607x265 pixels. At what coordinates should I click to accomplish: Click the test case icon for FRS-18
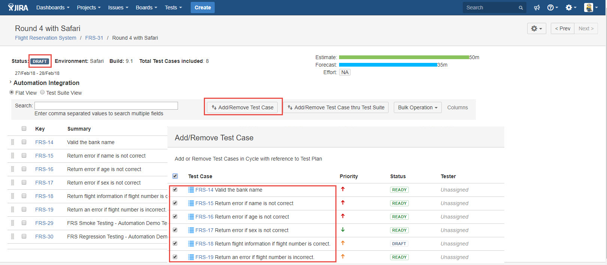pyautogui.click(x=191, y=244)
